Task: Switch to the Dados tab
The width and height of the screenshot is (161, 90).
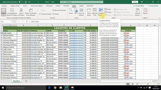Action: (58, 6)
